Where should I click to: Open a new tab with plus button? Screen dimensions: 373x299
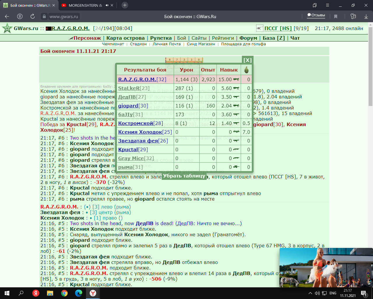[124, 5]
